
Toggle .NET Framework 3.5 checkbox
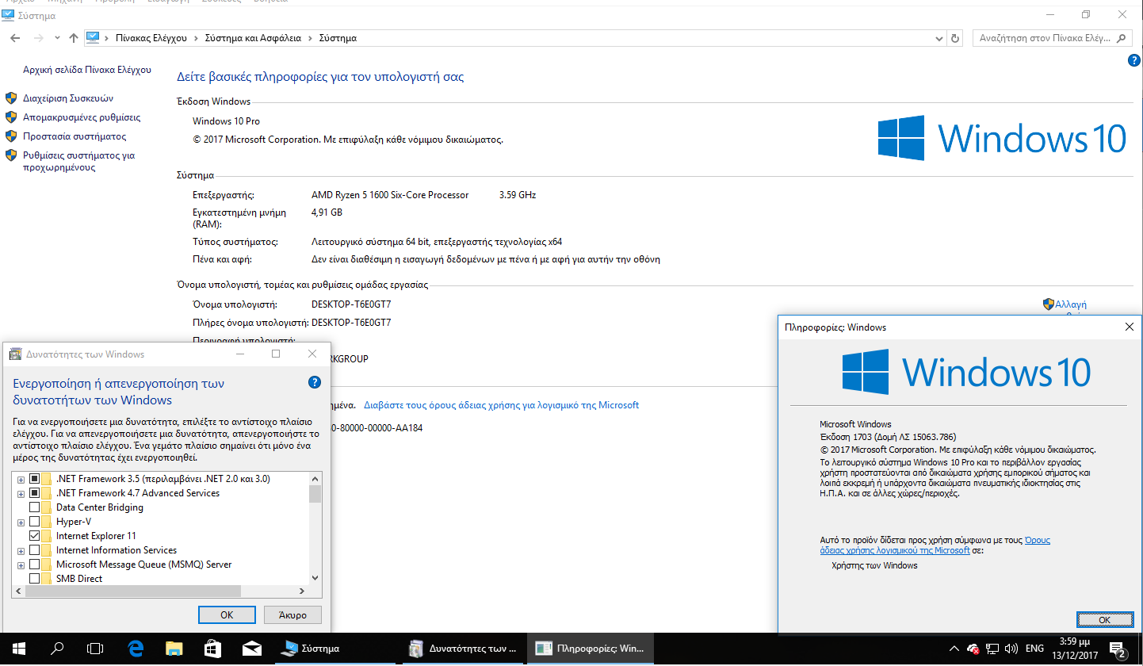[34, 479]
